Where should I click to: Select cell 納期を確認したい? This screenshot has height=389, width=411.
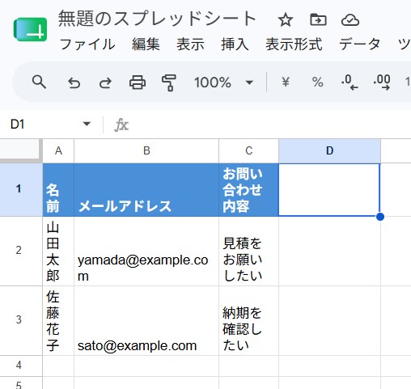[249, 320]
